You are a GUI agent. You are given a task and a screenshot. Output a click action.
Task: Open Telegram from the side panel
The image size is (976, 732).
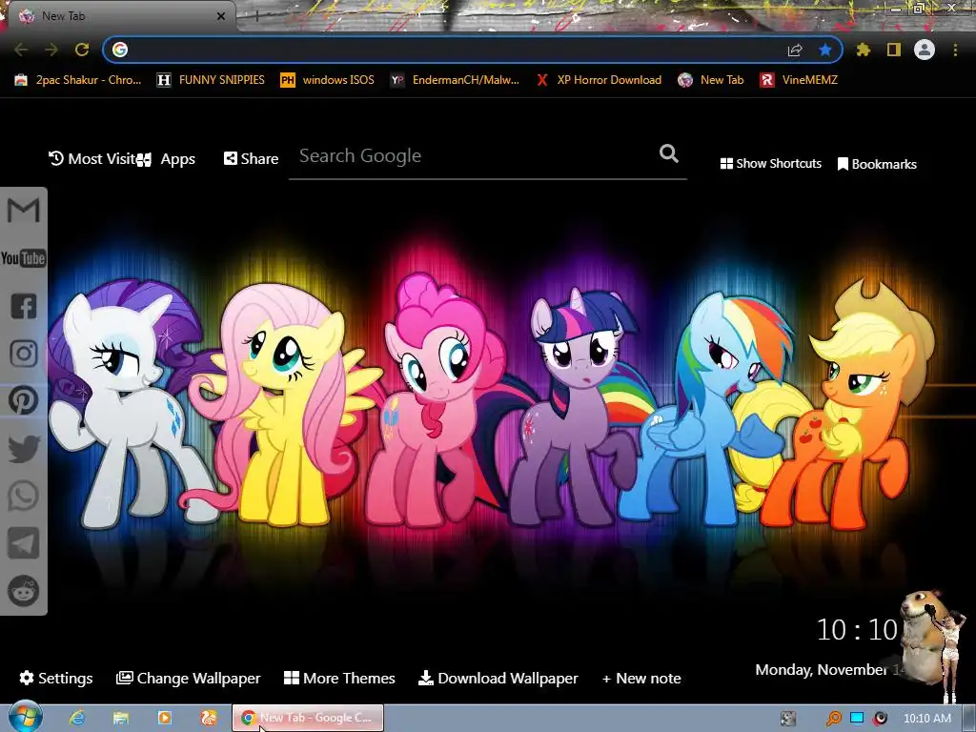click(x=24, y=543)
